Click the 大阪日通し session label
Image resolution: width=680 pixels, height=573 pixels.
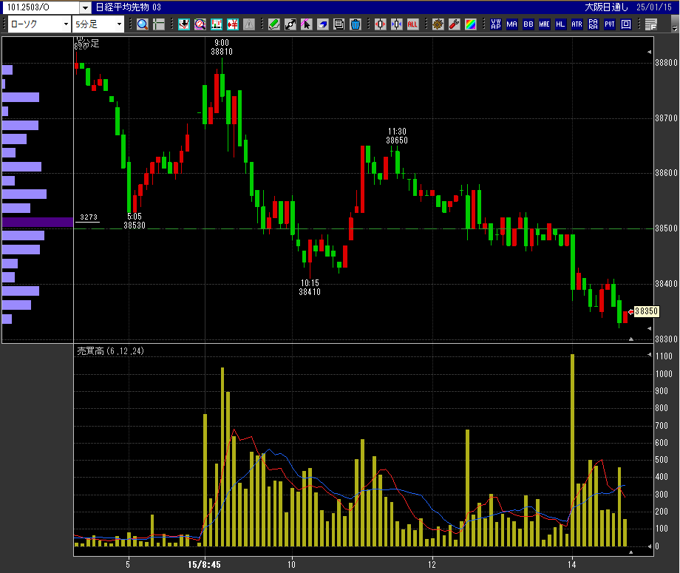click(606, 7)
